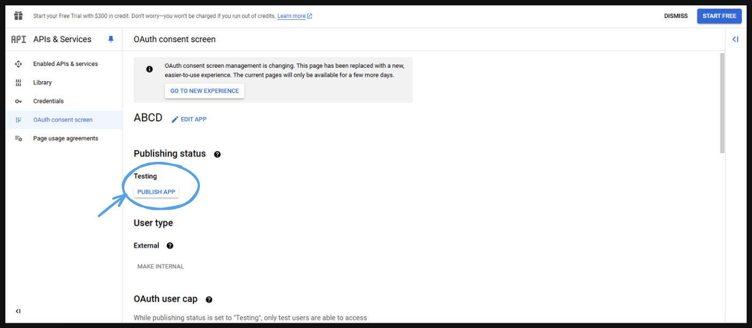Click the PUBLISH APP button

point(156,192)
